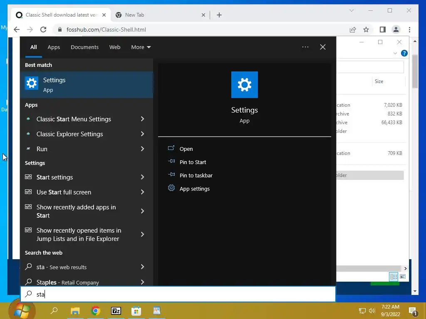Open 7-Zip from the taskbar
Viewport: 426px width, 319px height.
pos(116,311)
